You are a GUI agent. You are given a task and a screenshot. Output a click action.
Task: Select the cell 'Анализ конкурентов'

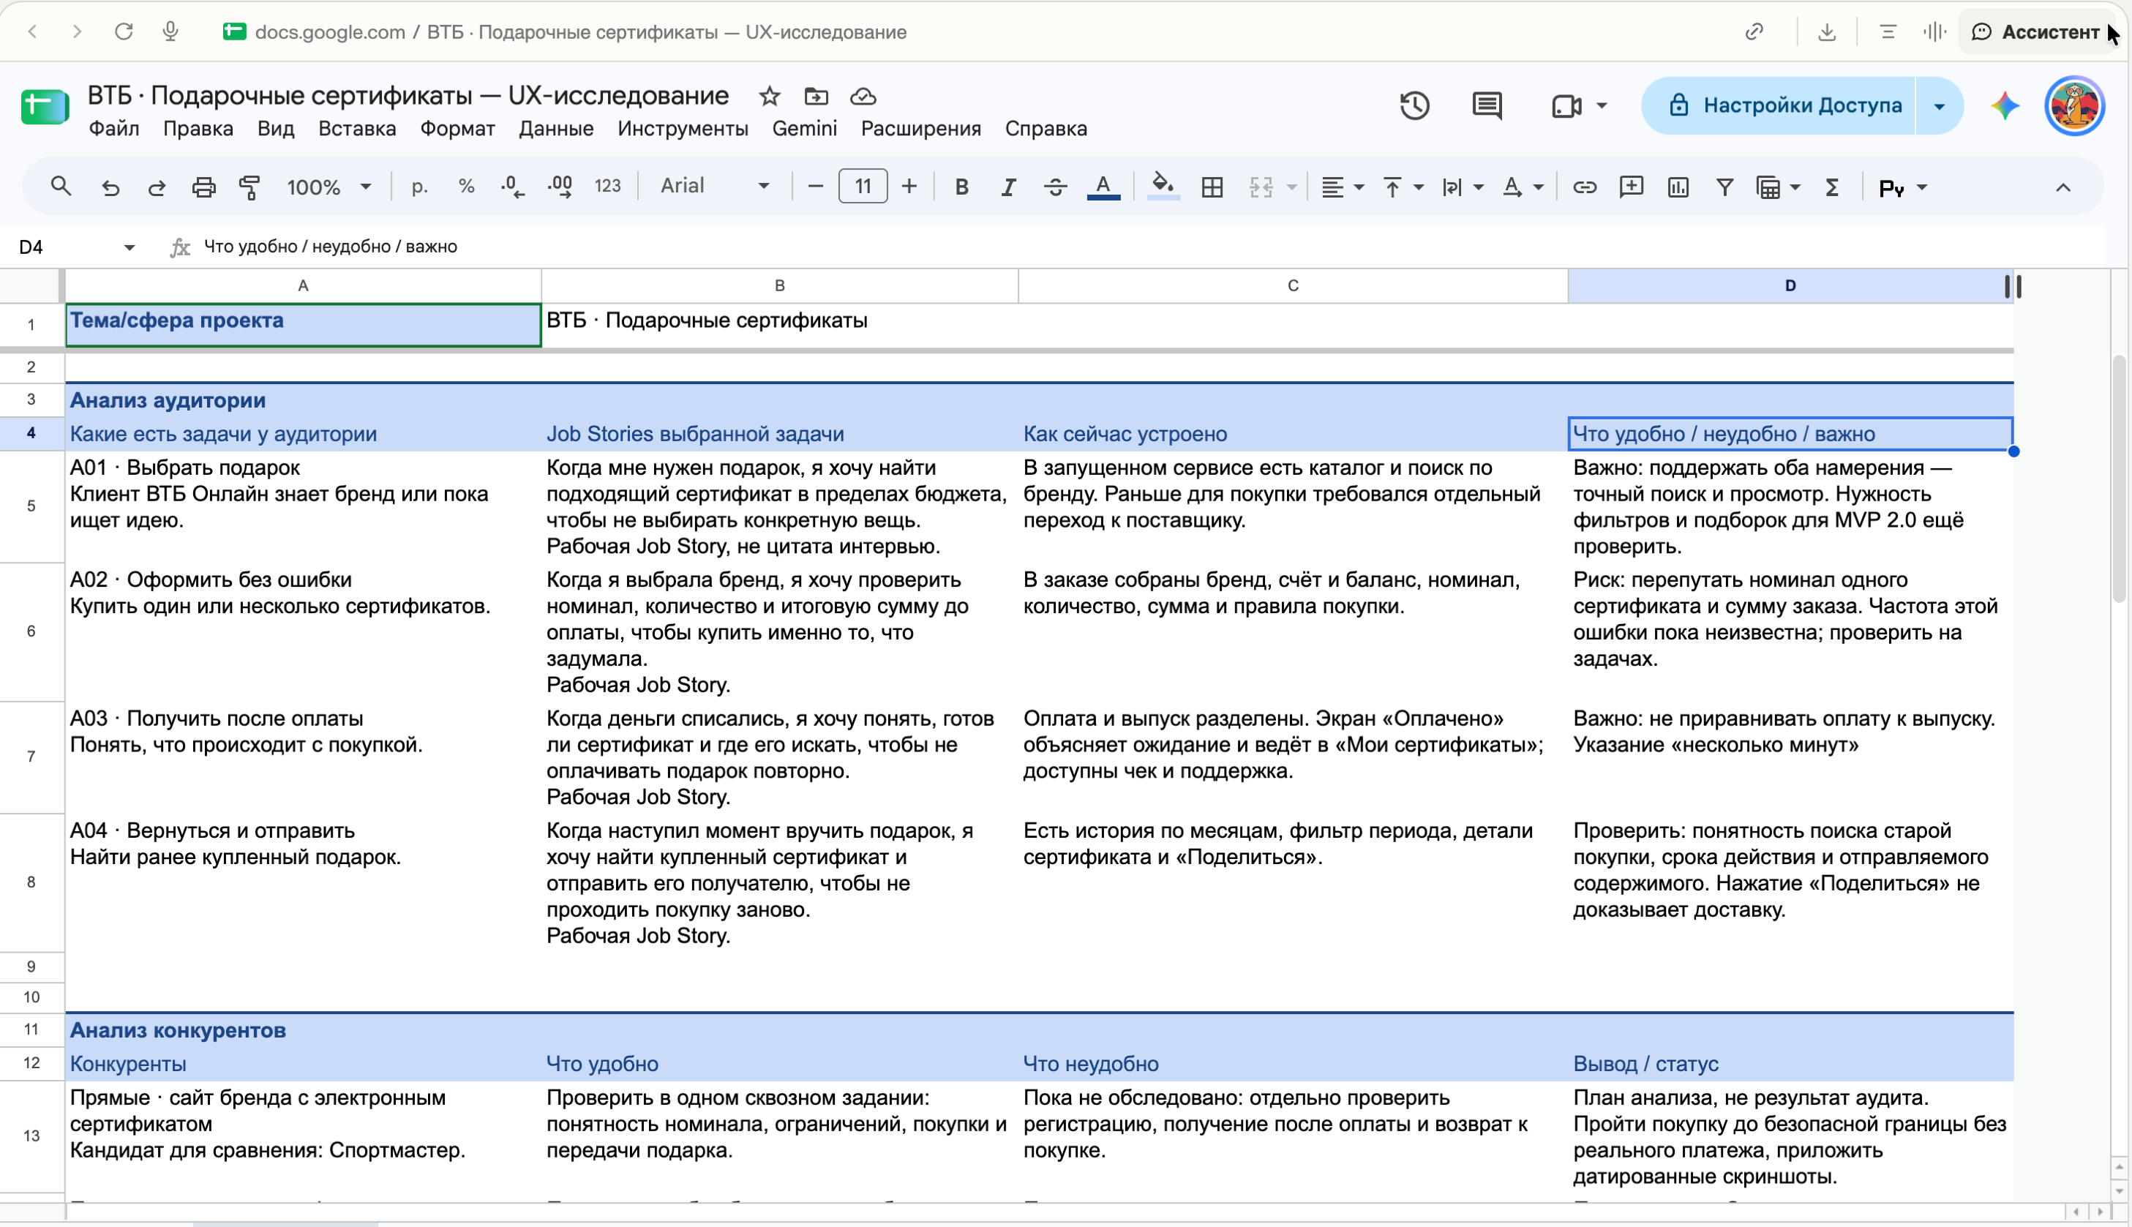(x=178, y=1029)
